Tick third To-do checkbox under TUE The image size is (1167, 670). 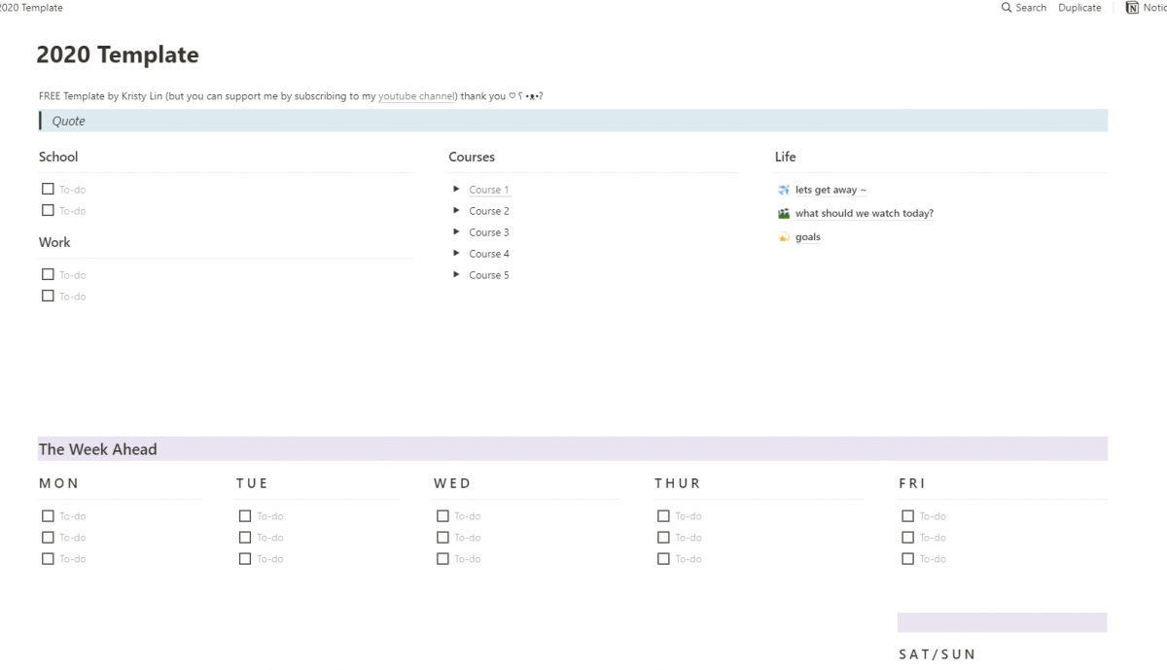[x=245, y=558]
